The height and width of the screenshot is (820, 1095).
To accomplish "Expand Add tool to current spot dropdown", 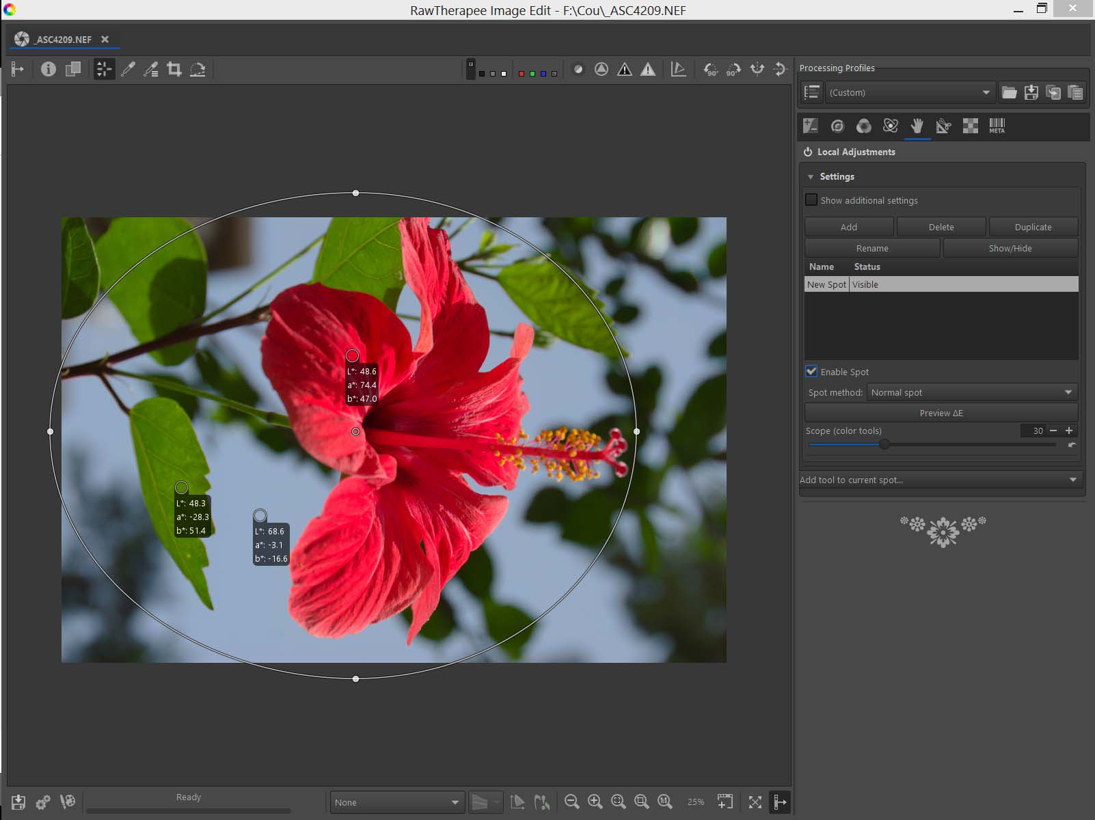I will pos(941,480).
